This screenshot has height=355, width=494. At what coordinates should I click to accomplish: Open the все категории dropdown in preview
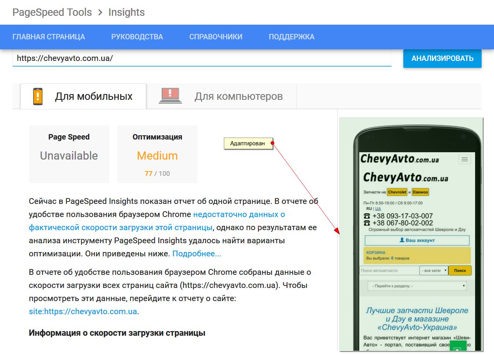click(434, 271)
